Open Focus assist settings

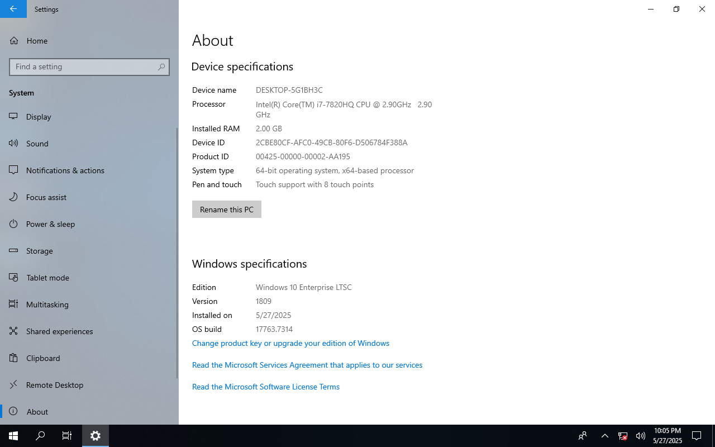89,197
